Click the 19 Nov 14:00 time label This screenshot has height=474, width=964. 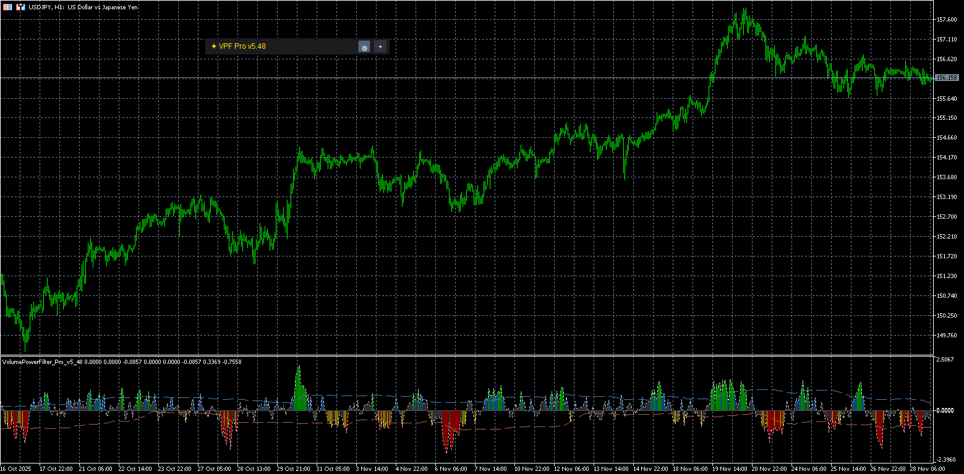click(x=729, y=469)
